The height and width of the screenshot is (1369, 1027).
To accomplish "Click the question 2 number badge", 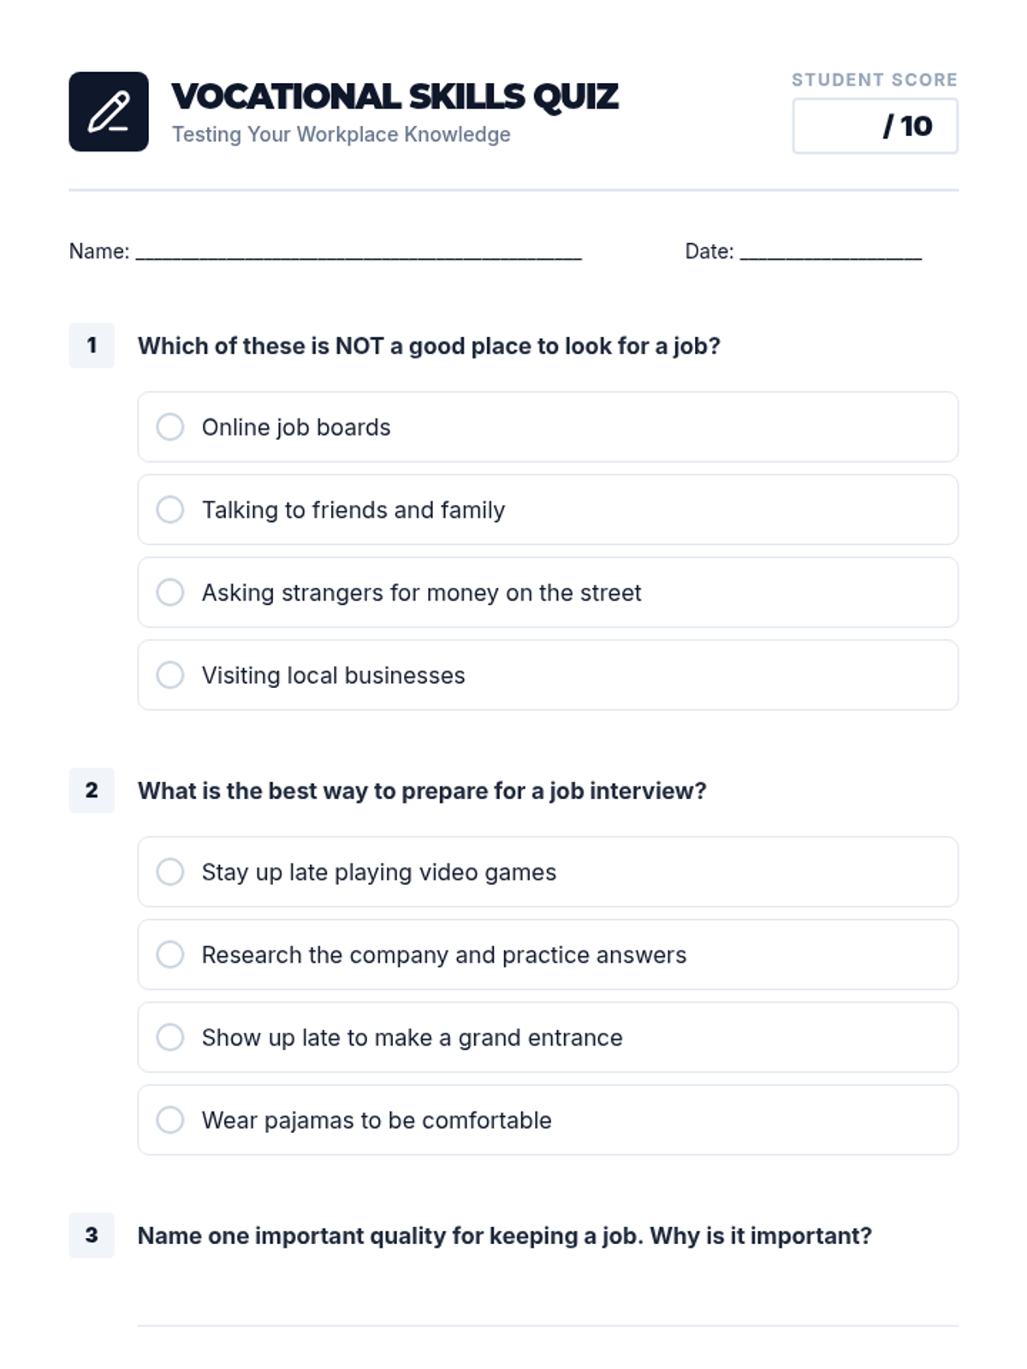I will (x=92, y=791).
